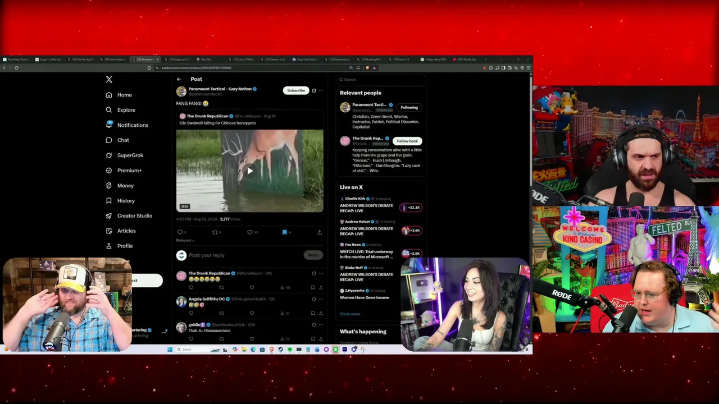Go back using the Post back arrow
719x404 pixels.
(x=179, y=79)
